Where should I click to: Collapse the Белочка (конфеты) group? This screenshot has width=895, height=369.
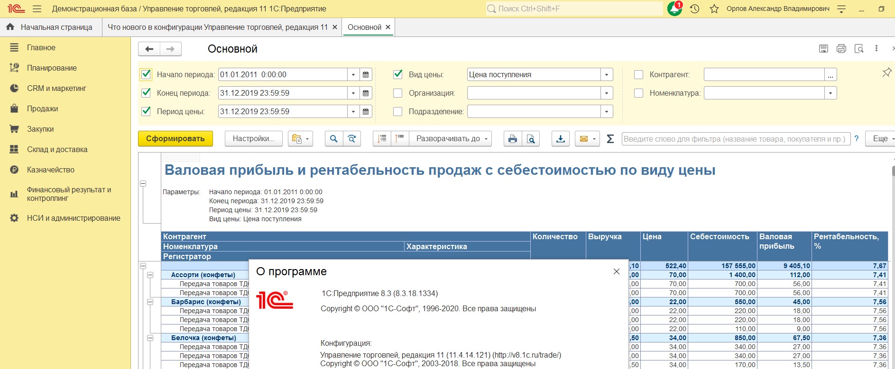(150, 338)
